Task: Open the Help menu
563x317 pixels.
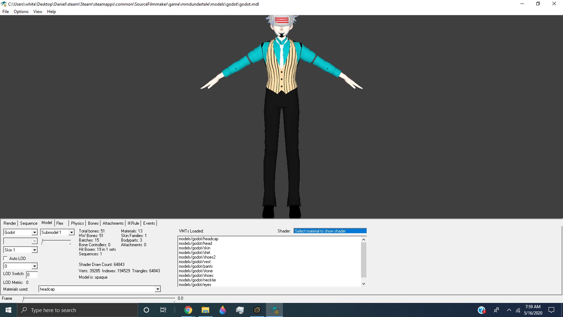Action: [51, 12]
